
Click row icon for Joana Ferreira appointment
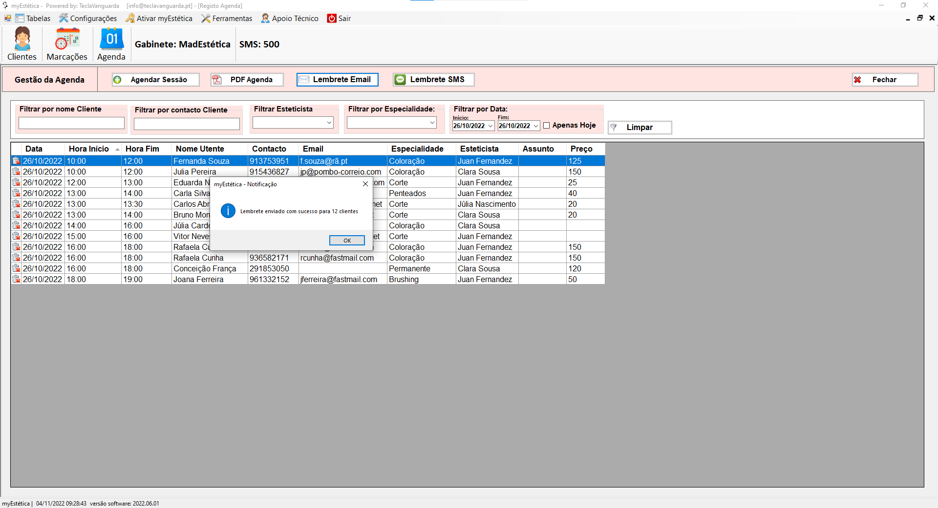16,280
